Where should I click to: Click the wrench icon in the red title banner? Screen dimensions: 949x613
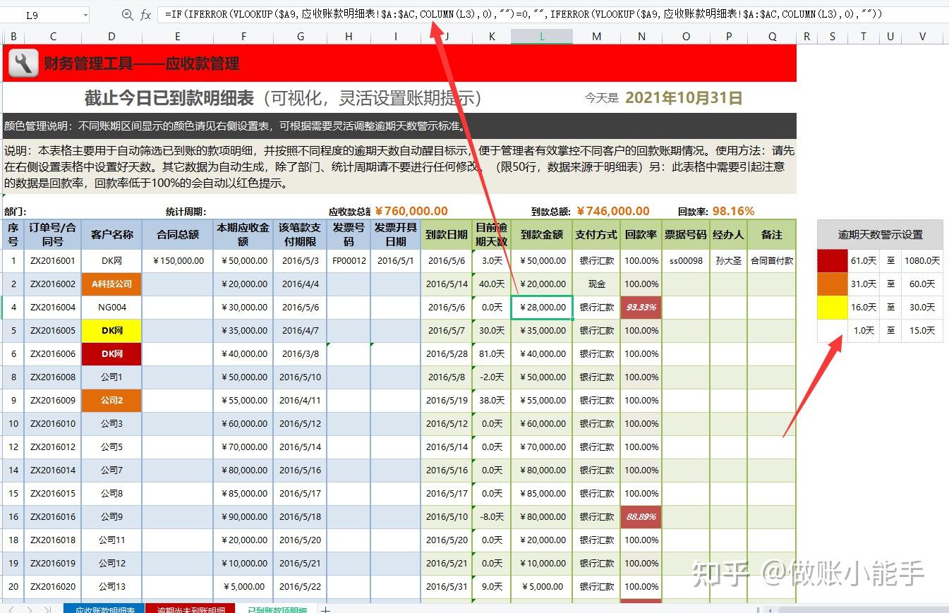[x=23, y=63]
